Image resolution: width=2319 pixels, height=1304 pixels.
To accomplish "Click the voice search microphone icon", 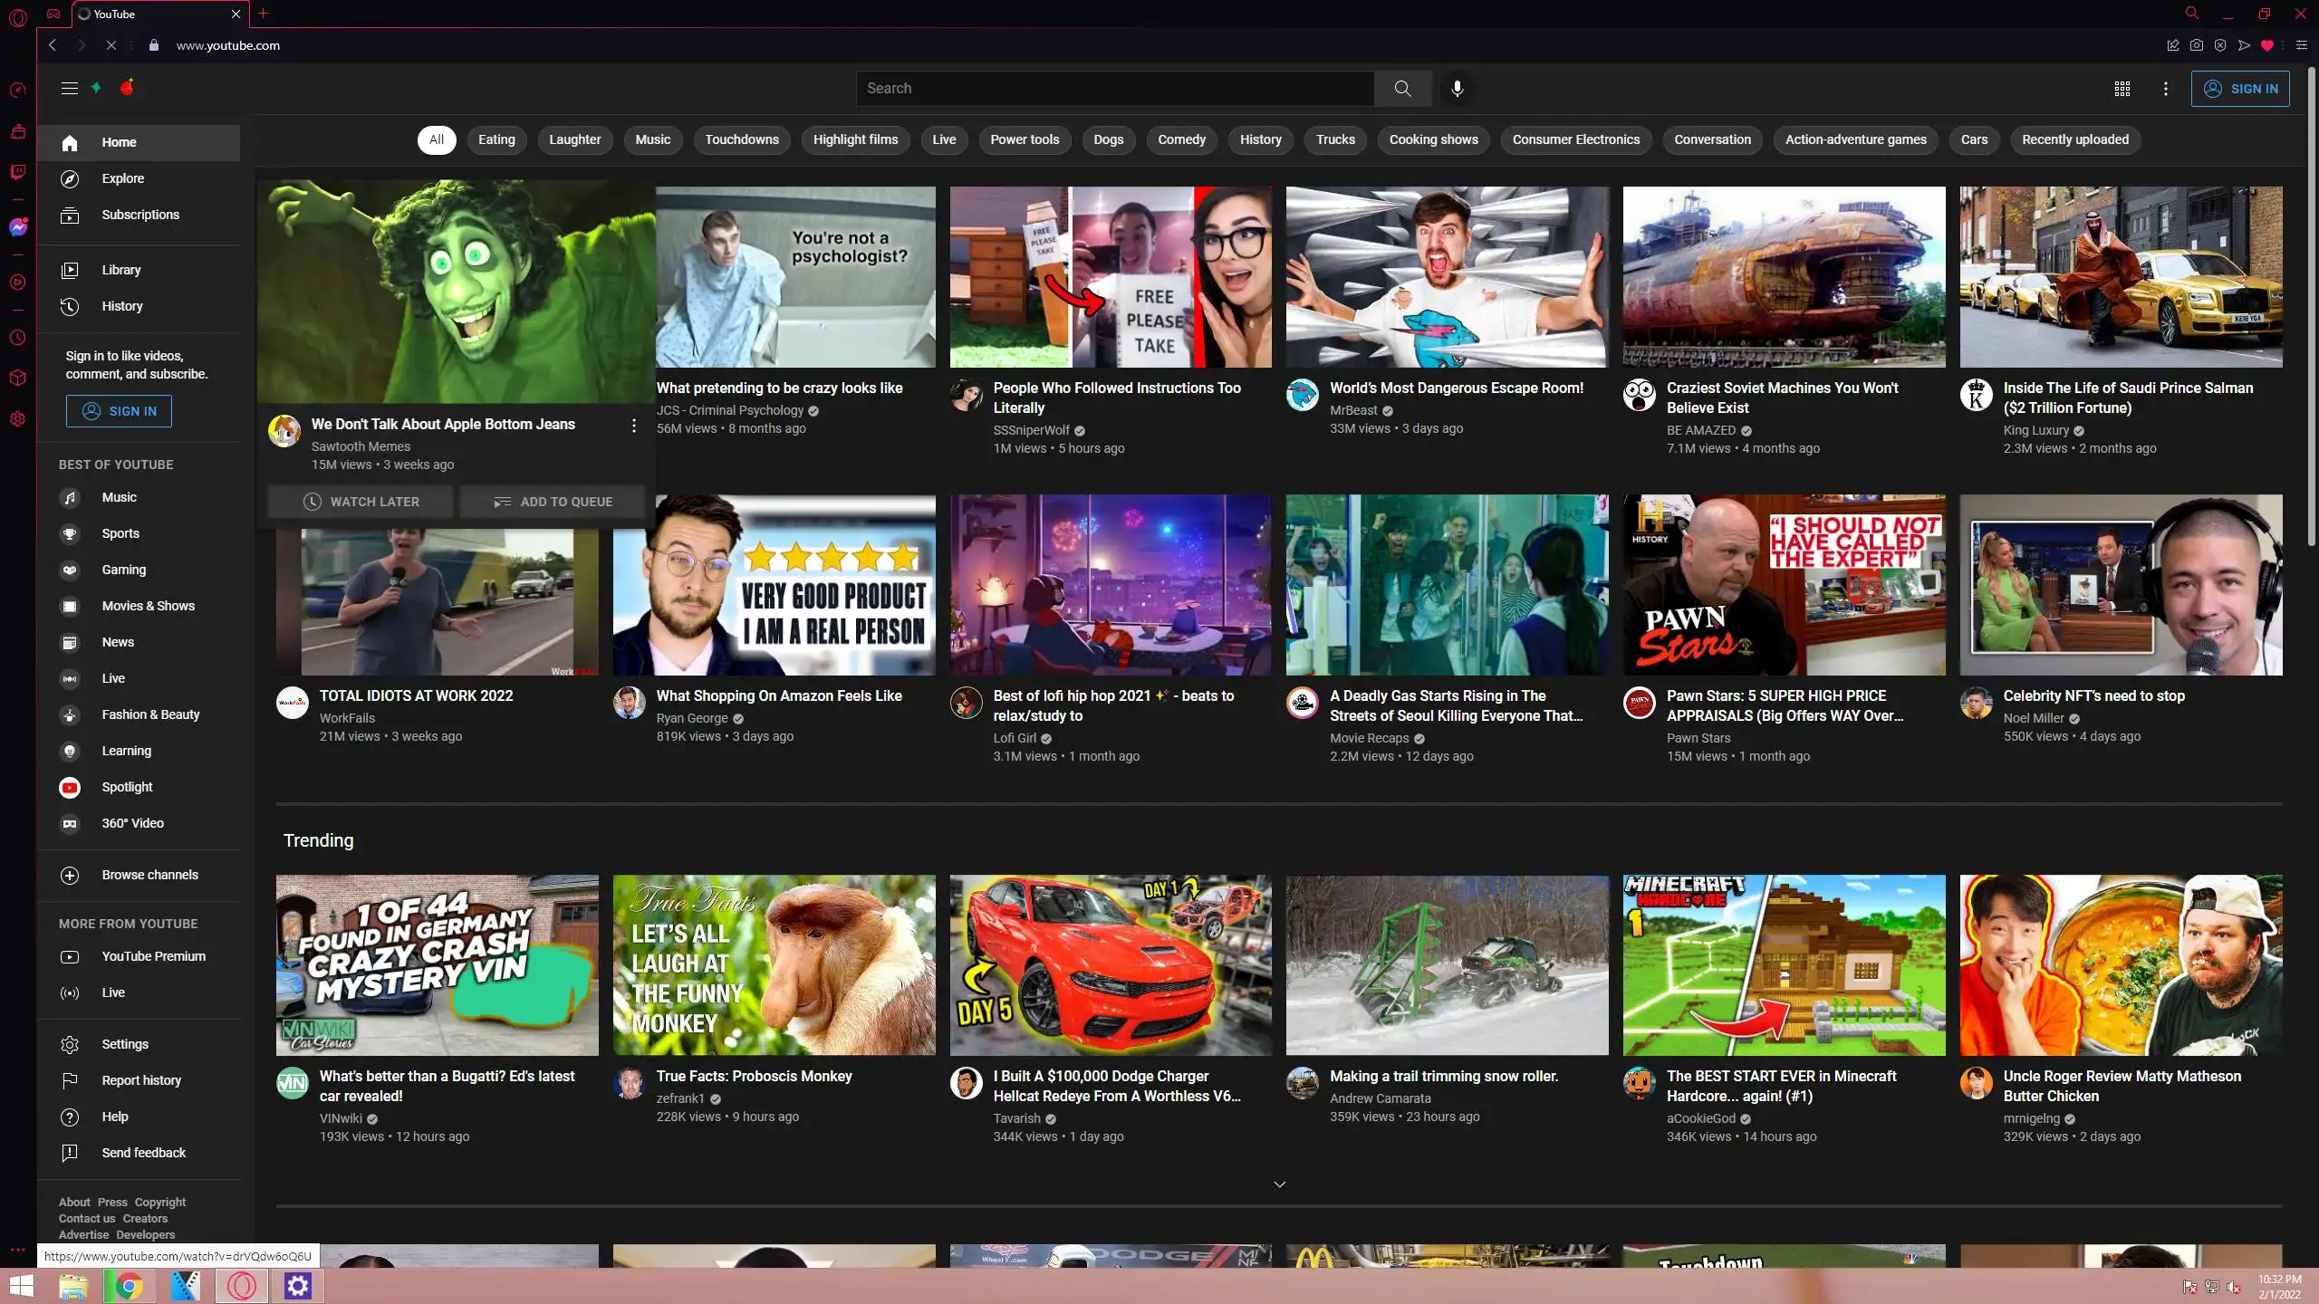I will pyautogui.click(x=1457, y=88).
